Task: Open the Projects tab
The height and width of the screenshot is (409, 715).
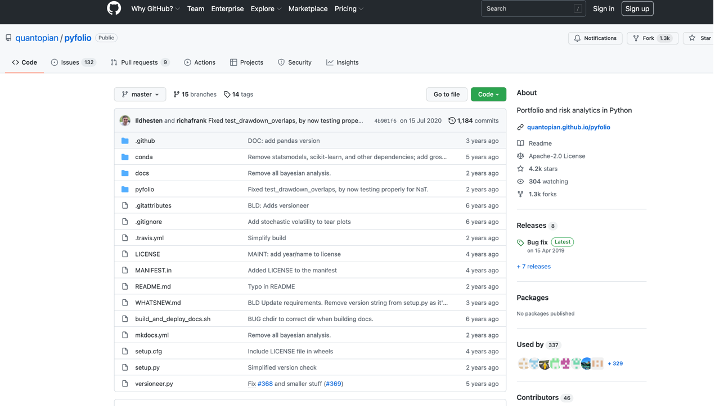Action: click(x=246, y=62)
